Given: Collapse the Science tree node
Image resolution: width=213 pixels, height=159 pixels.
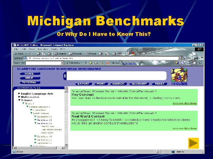Looking at the screenshot, I should [19, 100].
